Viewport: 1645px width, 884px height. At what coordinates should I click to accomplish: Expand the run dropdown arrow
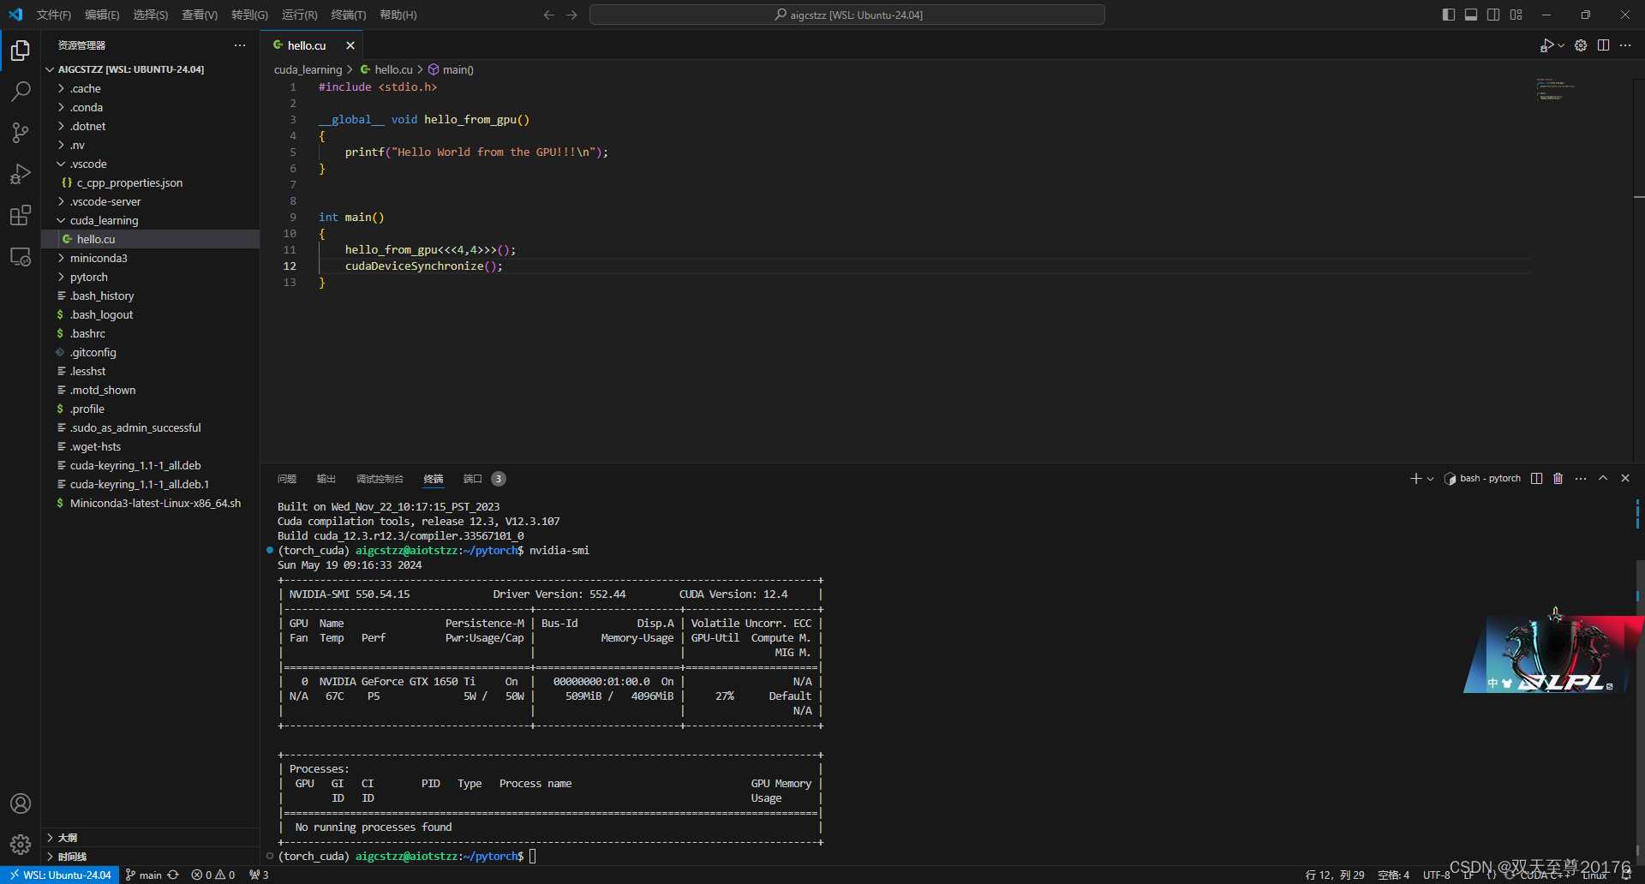coord(1560,45)
